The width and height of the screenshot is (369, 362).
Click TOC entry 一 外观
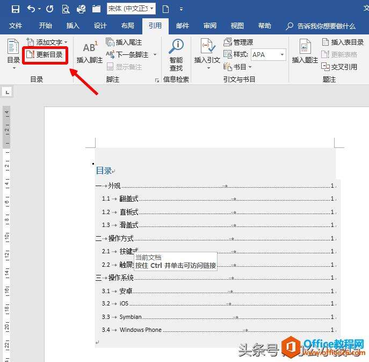[x=215, y=186]
